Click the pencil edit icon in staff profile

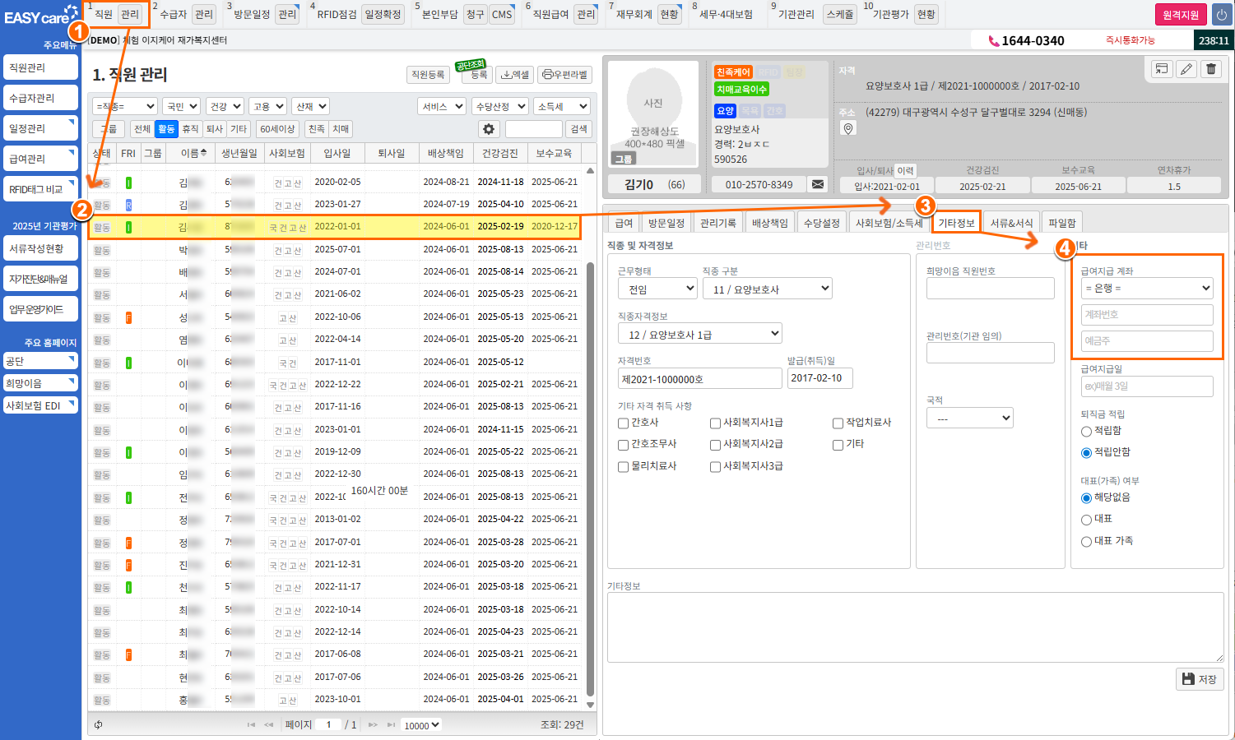1186,69
